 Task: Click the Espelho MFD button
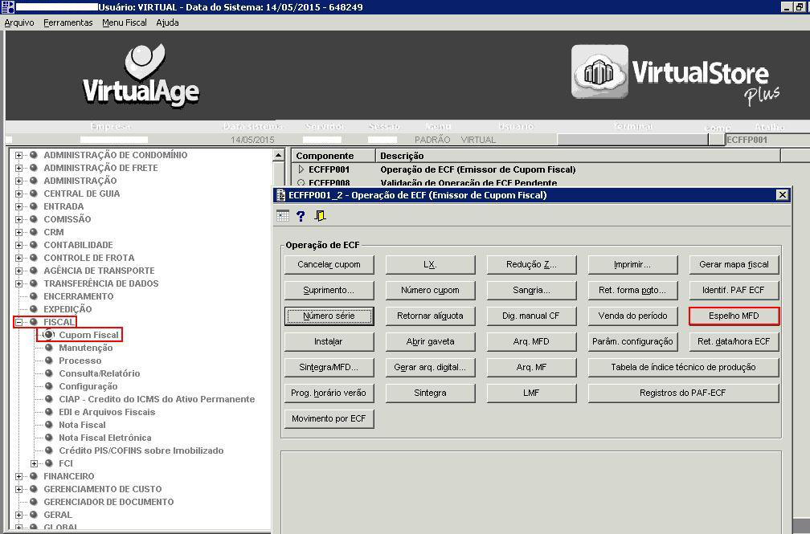click(734, 316)
